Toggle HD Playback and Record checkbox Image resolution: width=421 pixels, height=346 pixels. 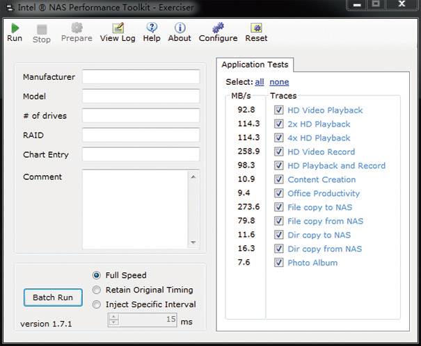pyautogui.click(x=278, y=165)
